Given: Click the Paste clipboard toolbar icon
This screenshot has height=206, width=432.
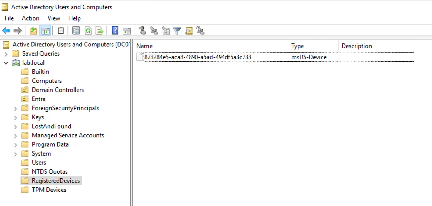Looking at the screenshot, I should tap(61, 31).
